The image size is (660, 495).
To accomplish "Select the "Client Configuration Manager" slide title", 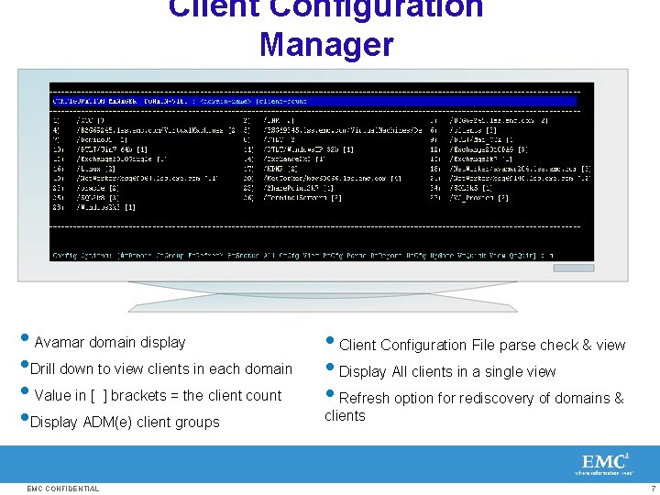I will [x=326, y=28].
